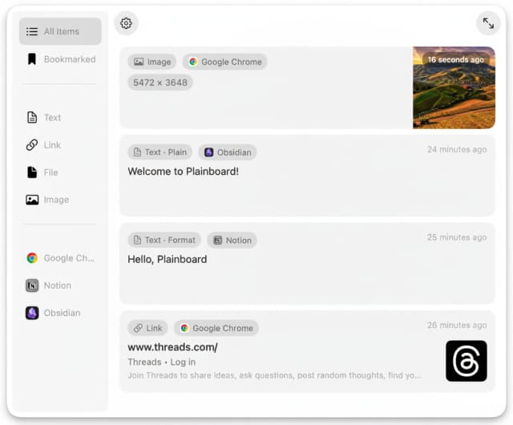Click the 24 minutes ago timestamp
This screenshot has height=425, width=513.
click(457, 149)
